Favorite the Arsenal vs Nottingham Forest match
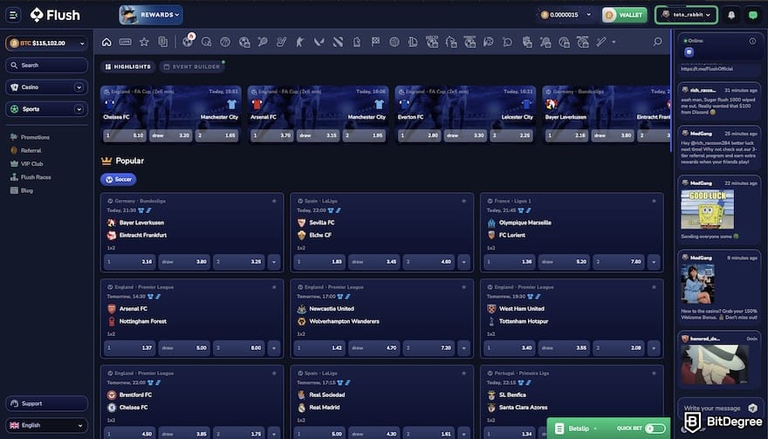The image size is (768, 439). tap(274, 287)
